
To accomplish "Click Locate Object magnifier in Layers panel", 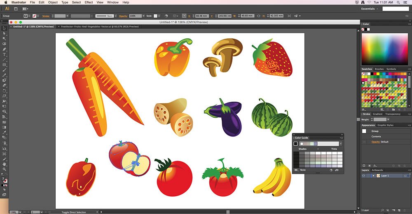I will 382,210.
